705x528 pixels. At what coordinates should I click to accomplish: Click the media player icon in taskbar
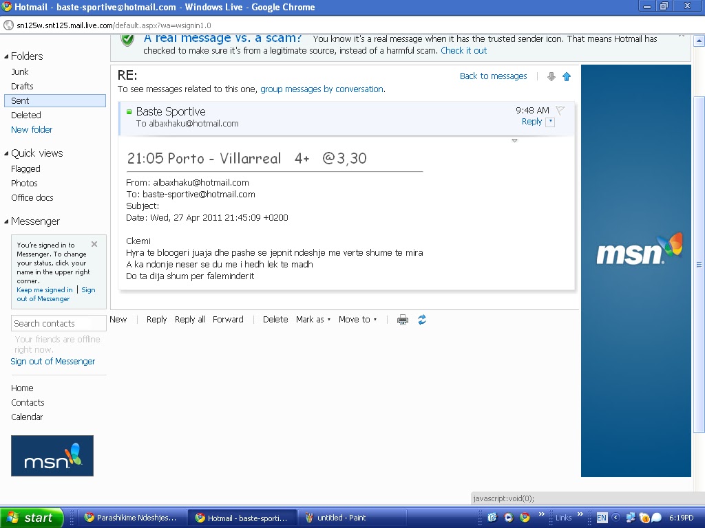coord(509,518)
